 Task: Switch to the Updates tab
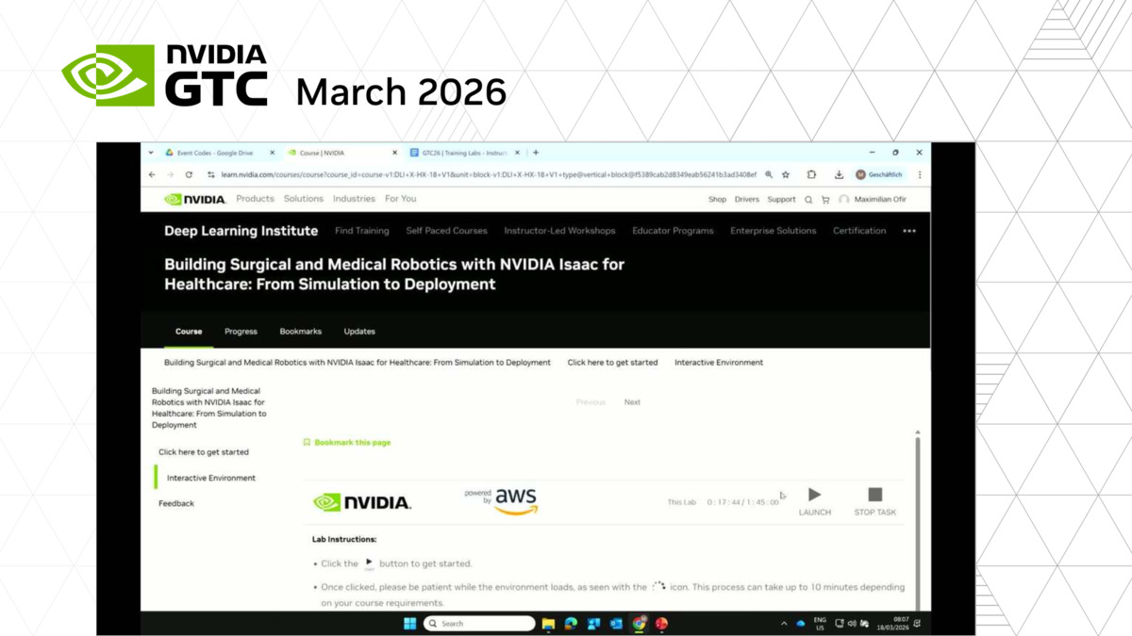[x=359, y=332]
